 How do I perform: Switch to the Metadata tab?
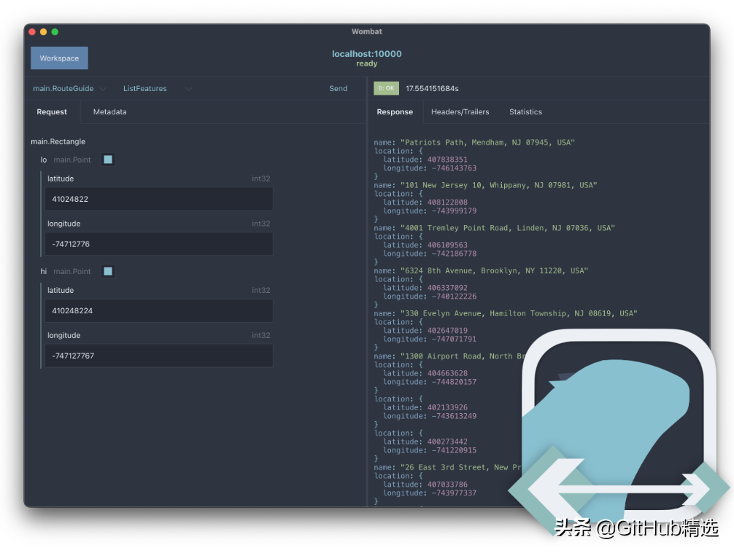pos(109,111)
